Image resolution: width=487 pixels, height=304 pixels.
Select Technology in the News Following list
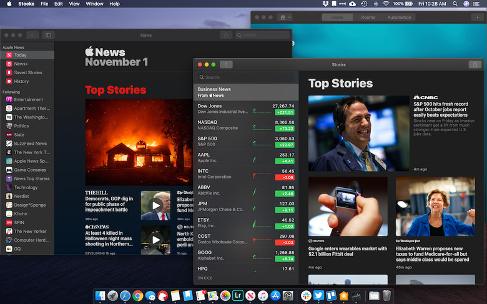coord(27,187)
